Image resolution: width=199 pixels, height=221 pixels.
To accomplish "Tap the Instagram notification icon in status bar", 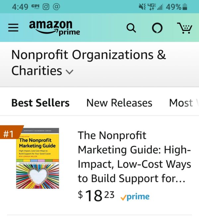I will 46,7.
